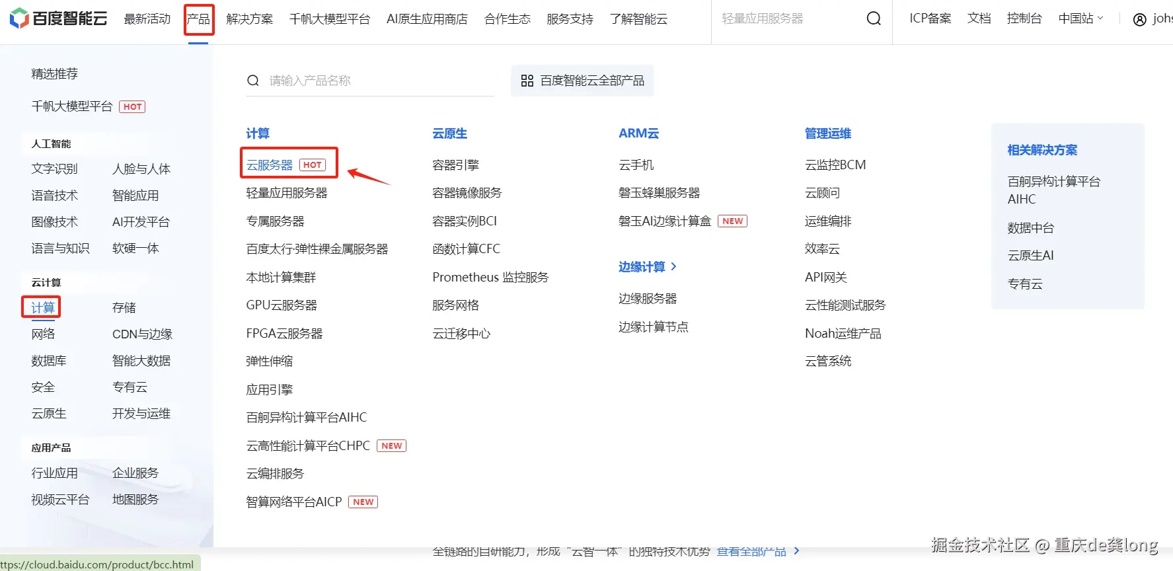1173x571 pixels.
Task: Select 专有云 category in sidebar
Action: (130, 387)
